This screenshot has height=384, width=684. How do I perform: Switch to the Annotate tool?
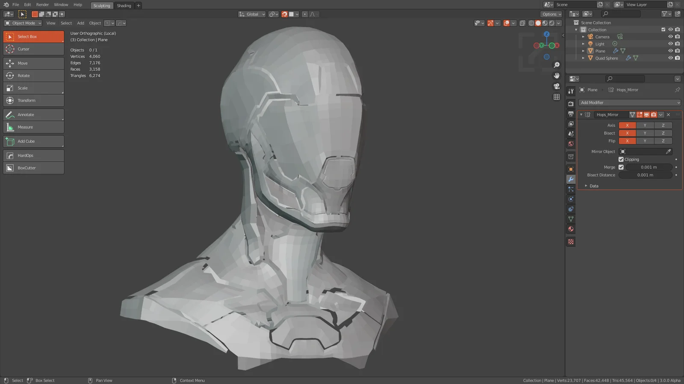point(33,114)
